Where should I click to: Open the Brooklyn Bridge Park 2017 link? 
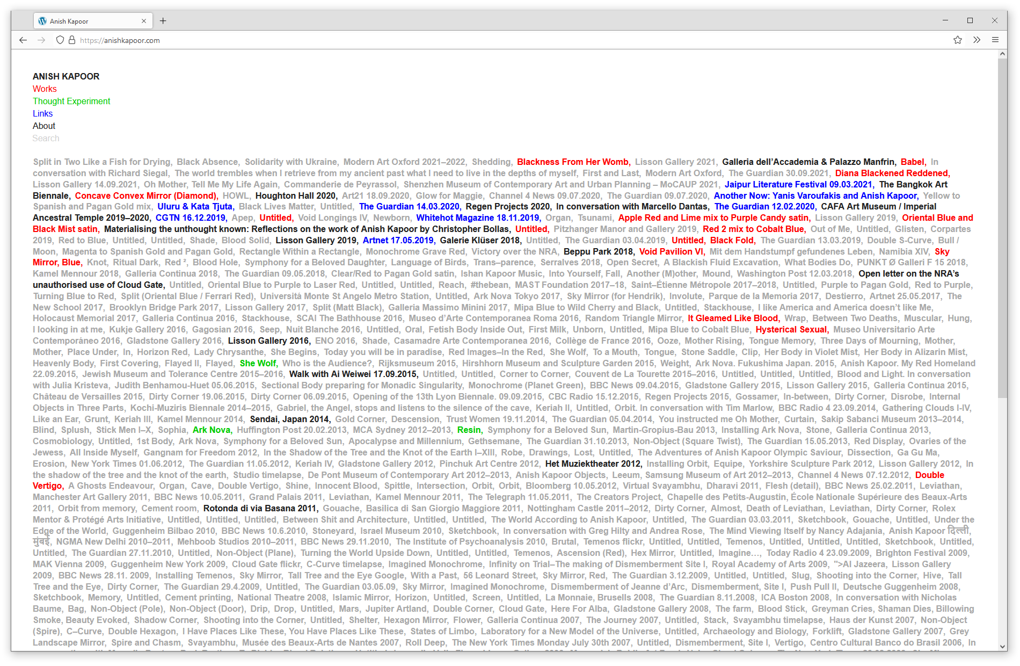click(x=164, y=307)
